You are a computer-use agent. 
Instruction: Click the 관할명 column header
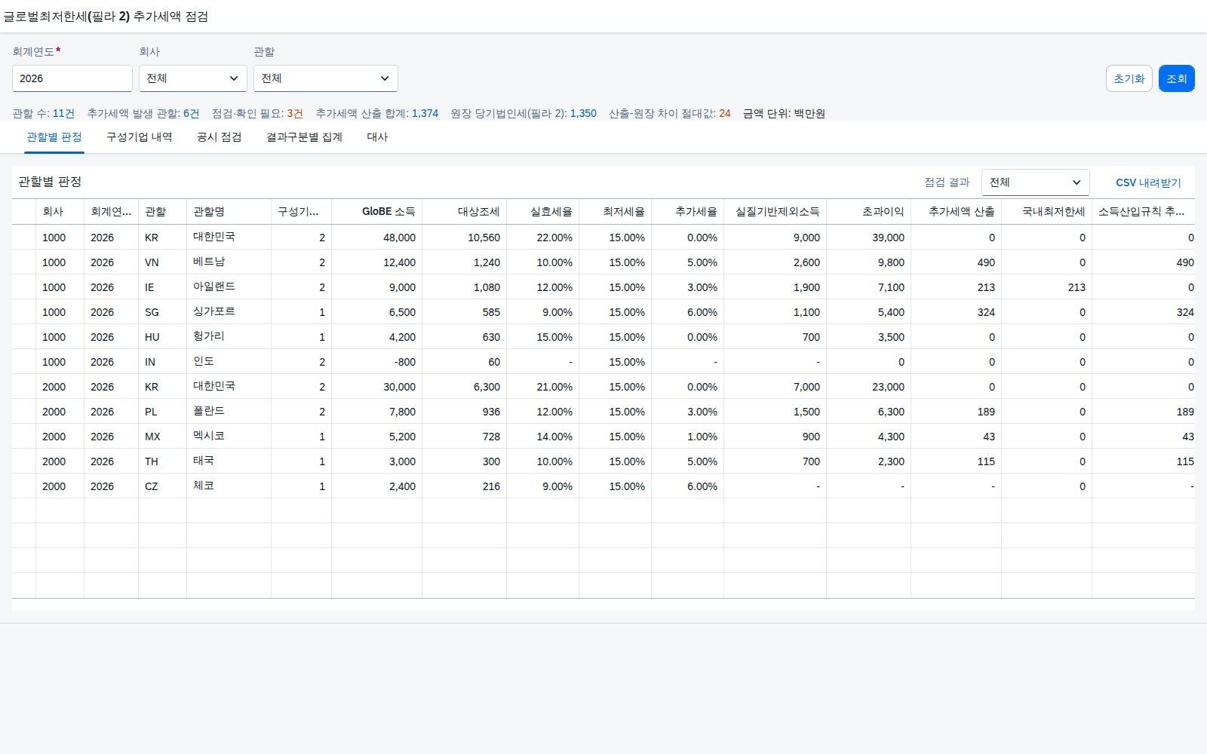tap(229, 212)
